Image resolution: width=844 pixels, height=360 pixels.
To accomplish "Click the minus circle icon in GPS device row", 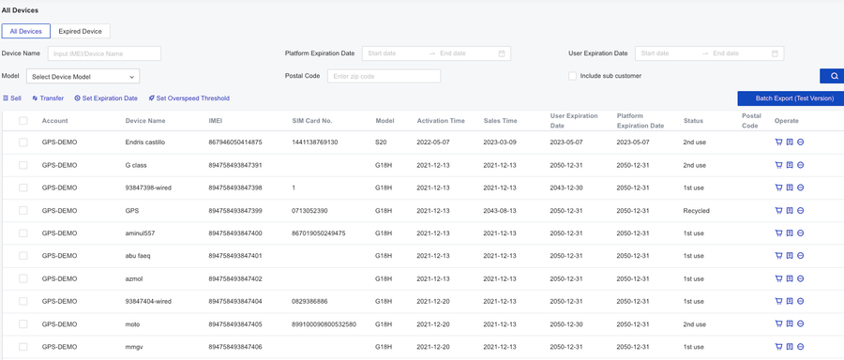I will coord(801,210).
